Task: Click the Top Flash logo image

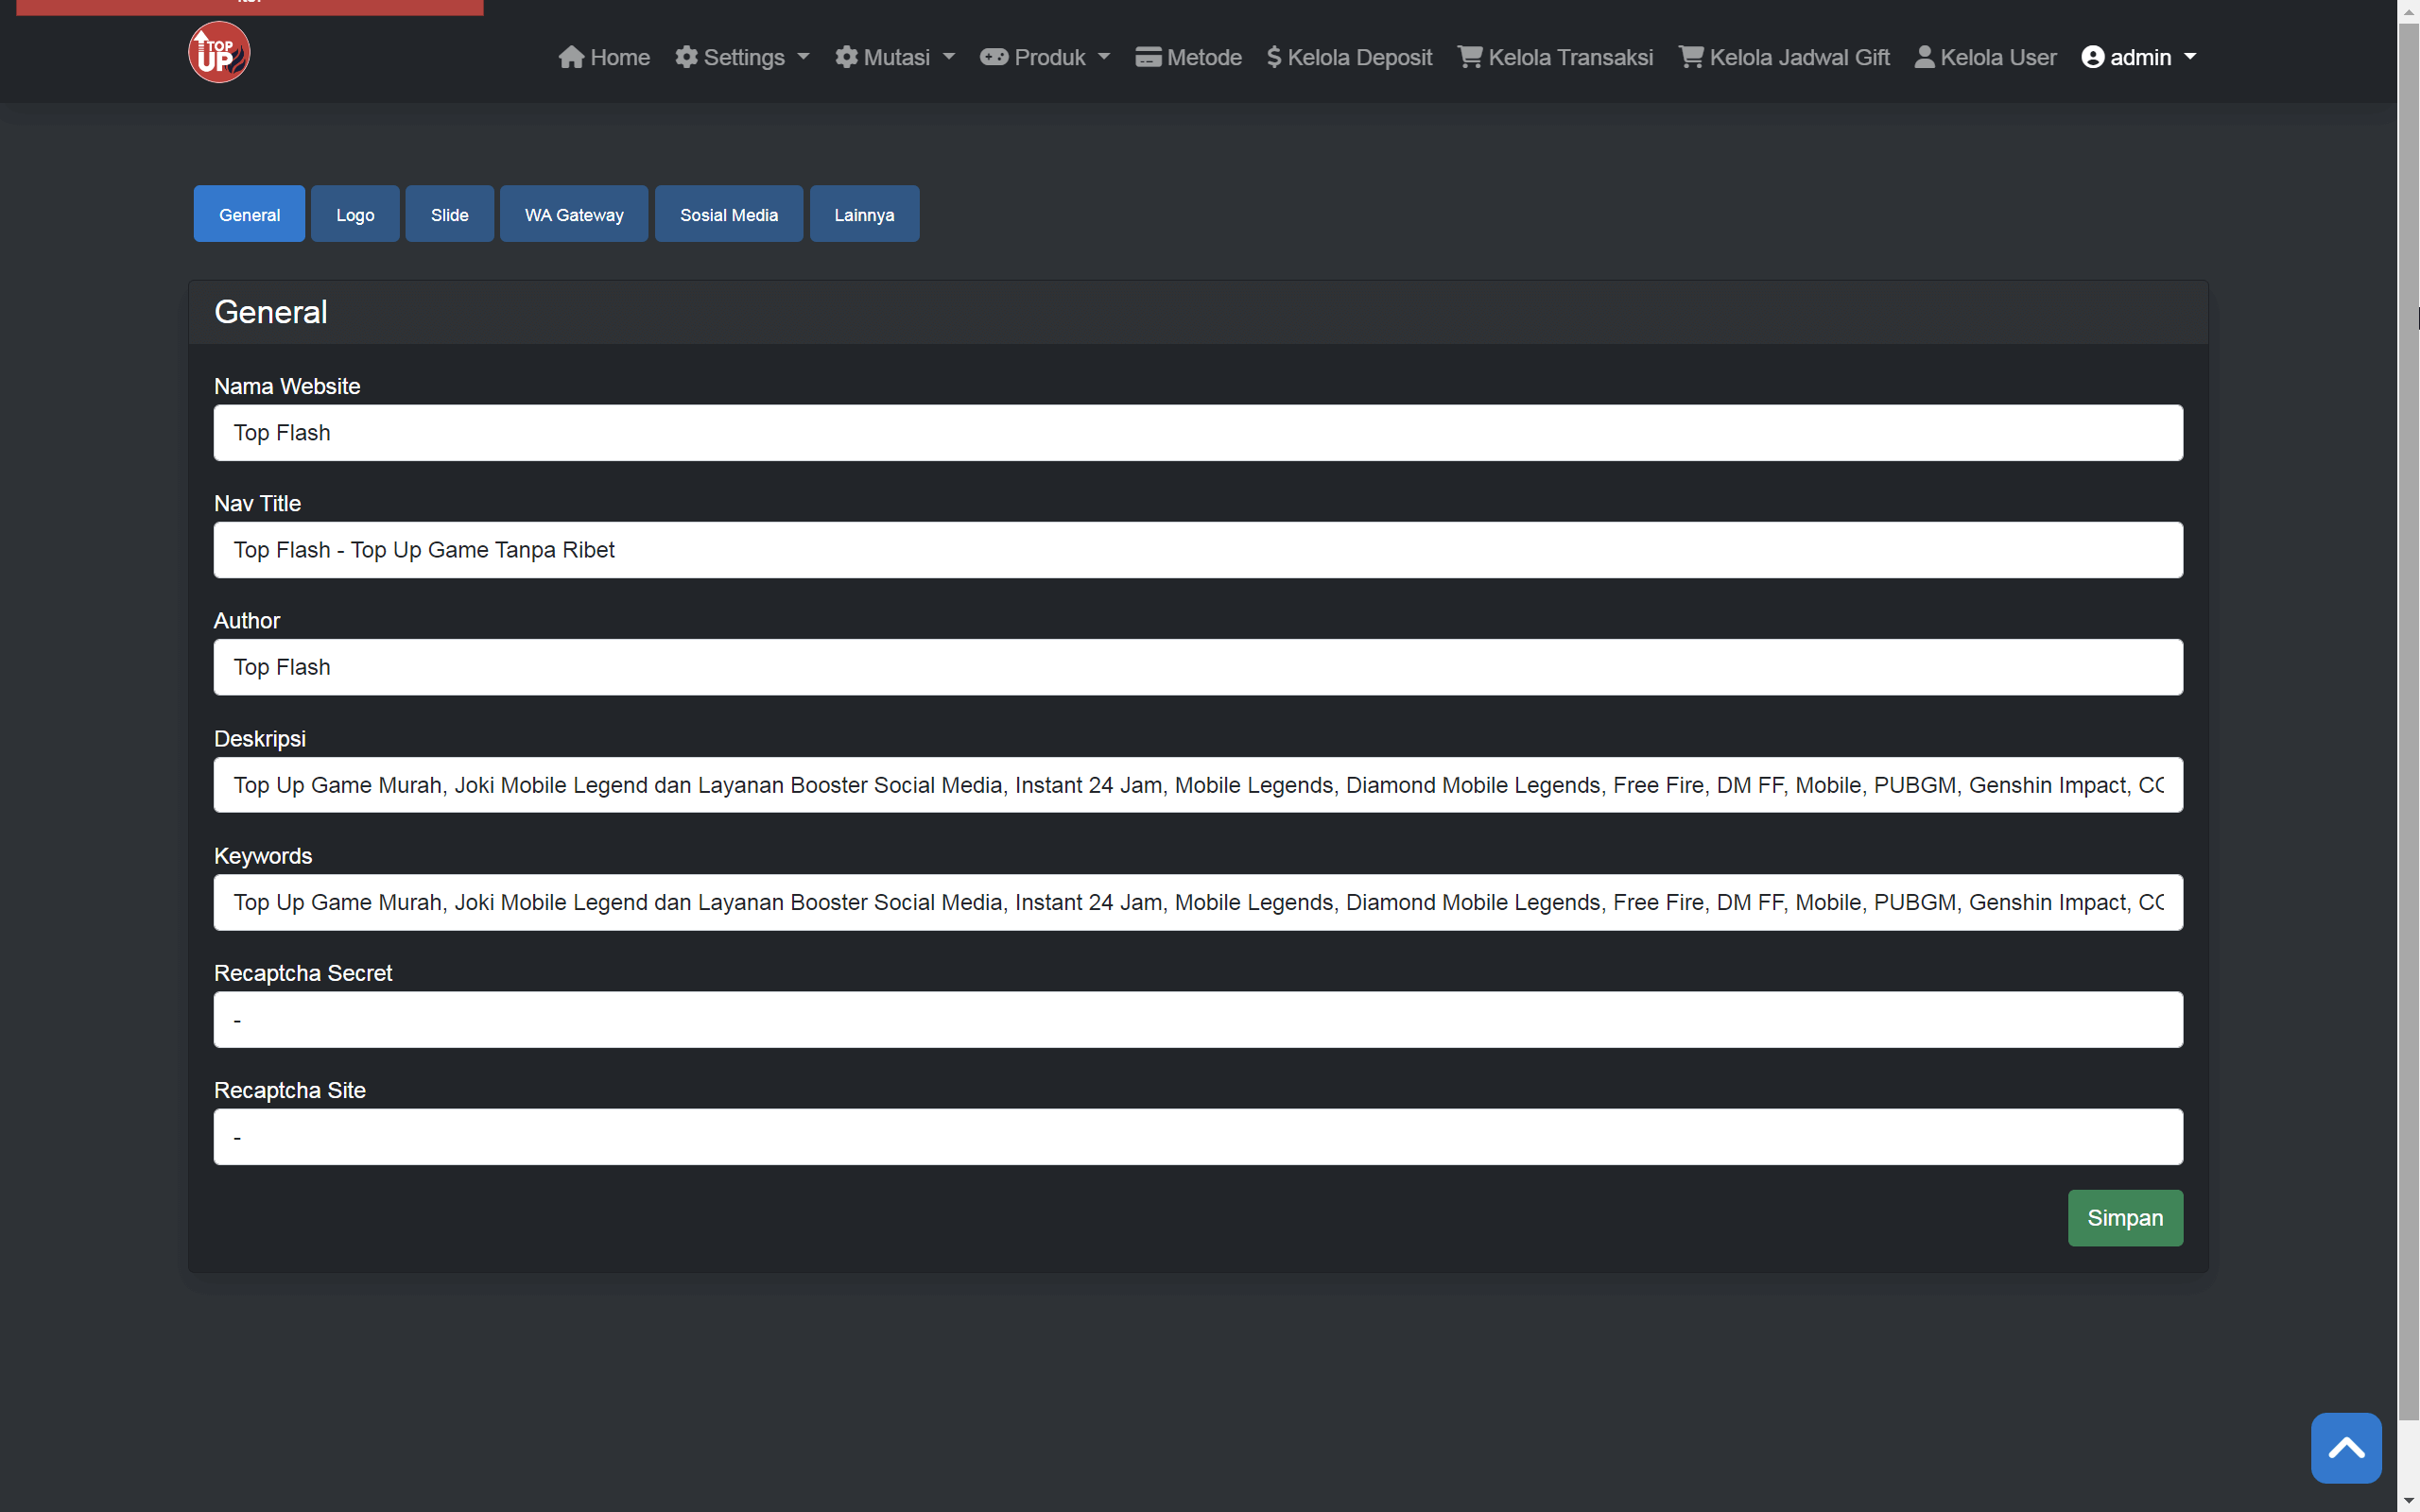Action: pyautogui.click(x=218, y=52)
